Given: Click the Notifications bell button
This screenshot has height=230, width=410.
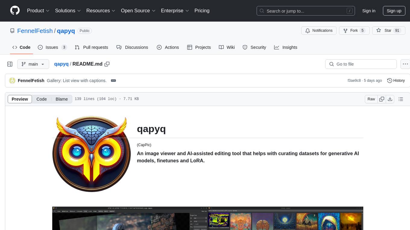Looking at the screenshot, I should tap(319, 30).
